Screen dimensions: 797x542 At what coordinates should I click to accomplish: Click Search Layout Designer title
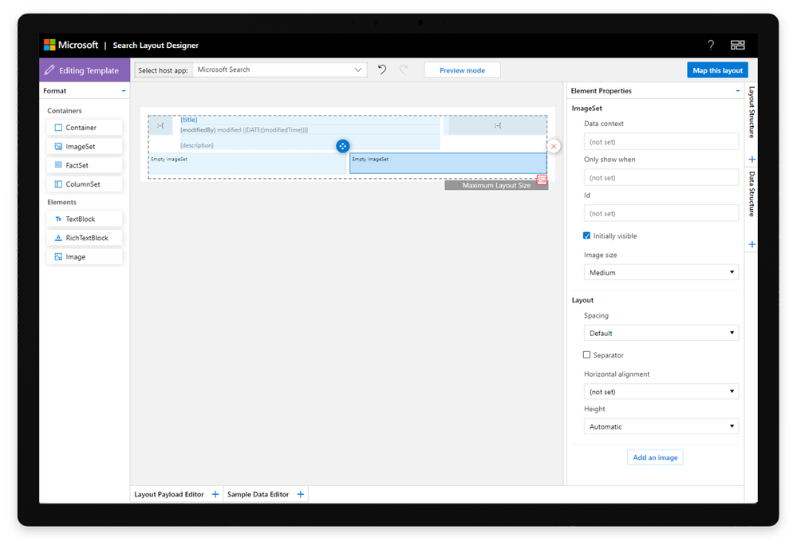point(156,45)
